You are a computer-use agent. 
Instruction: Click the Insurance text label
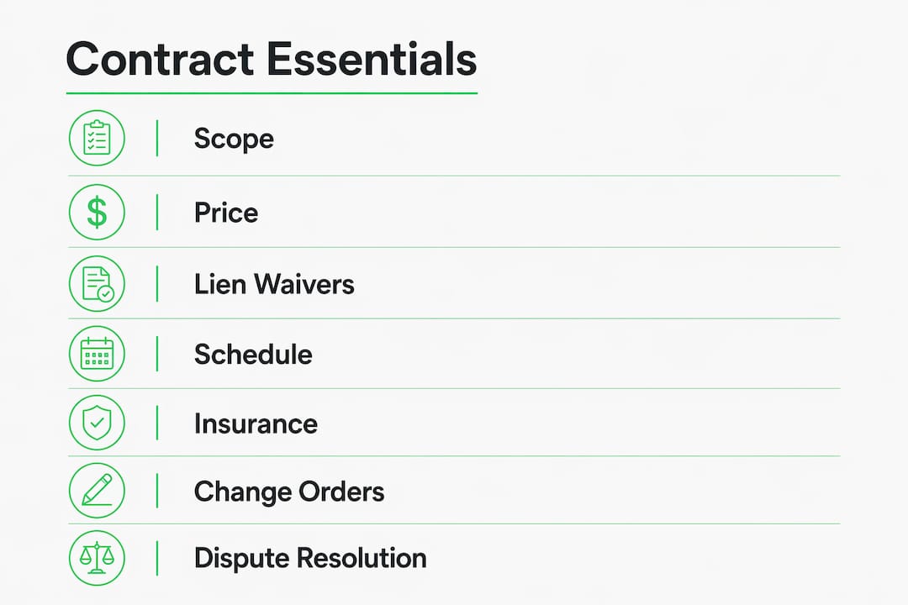[x=256, y=423]
